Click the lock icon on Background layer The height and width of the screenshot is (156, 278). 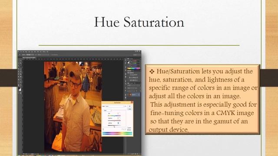pyautogui.click(x=139, y=94)
